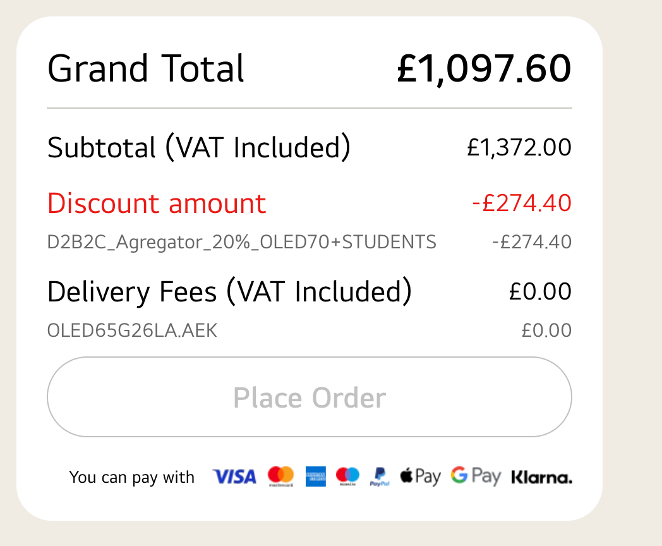Click the red -£274.40 discount value

pos(522,203)
